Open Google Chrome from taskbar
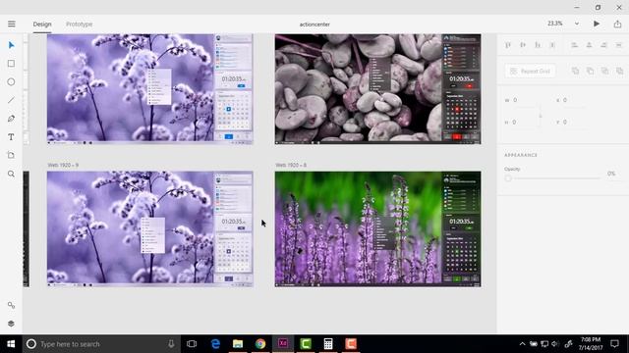The height and width of the screenshot is (353, 629). tap(260, 344)
